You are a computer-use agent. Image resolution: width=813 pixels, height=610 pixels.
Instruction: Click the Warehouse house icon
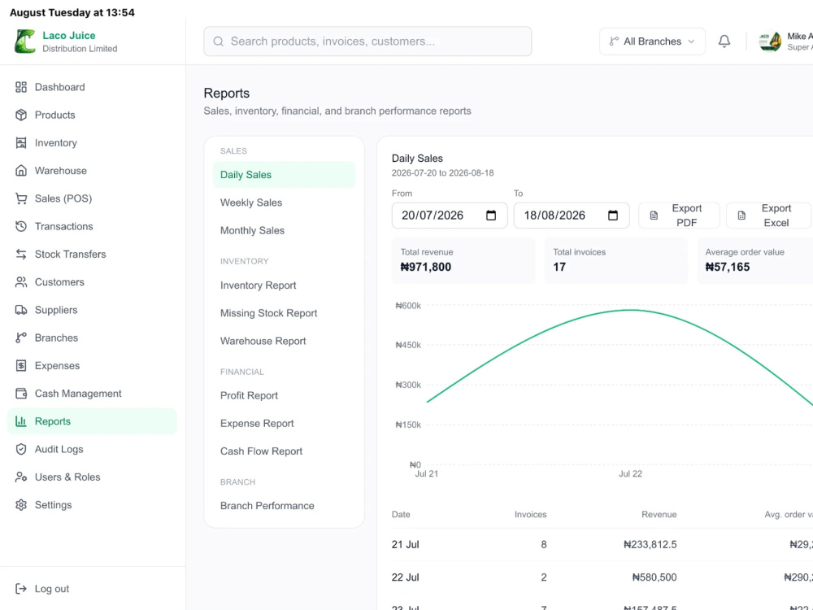tap(21, 171)
